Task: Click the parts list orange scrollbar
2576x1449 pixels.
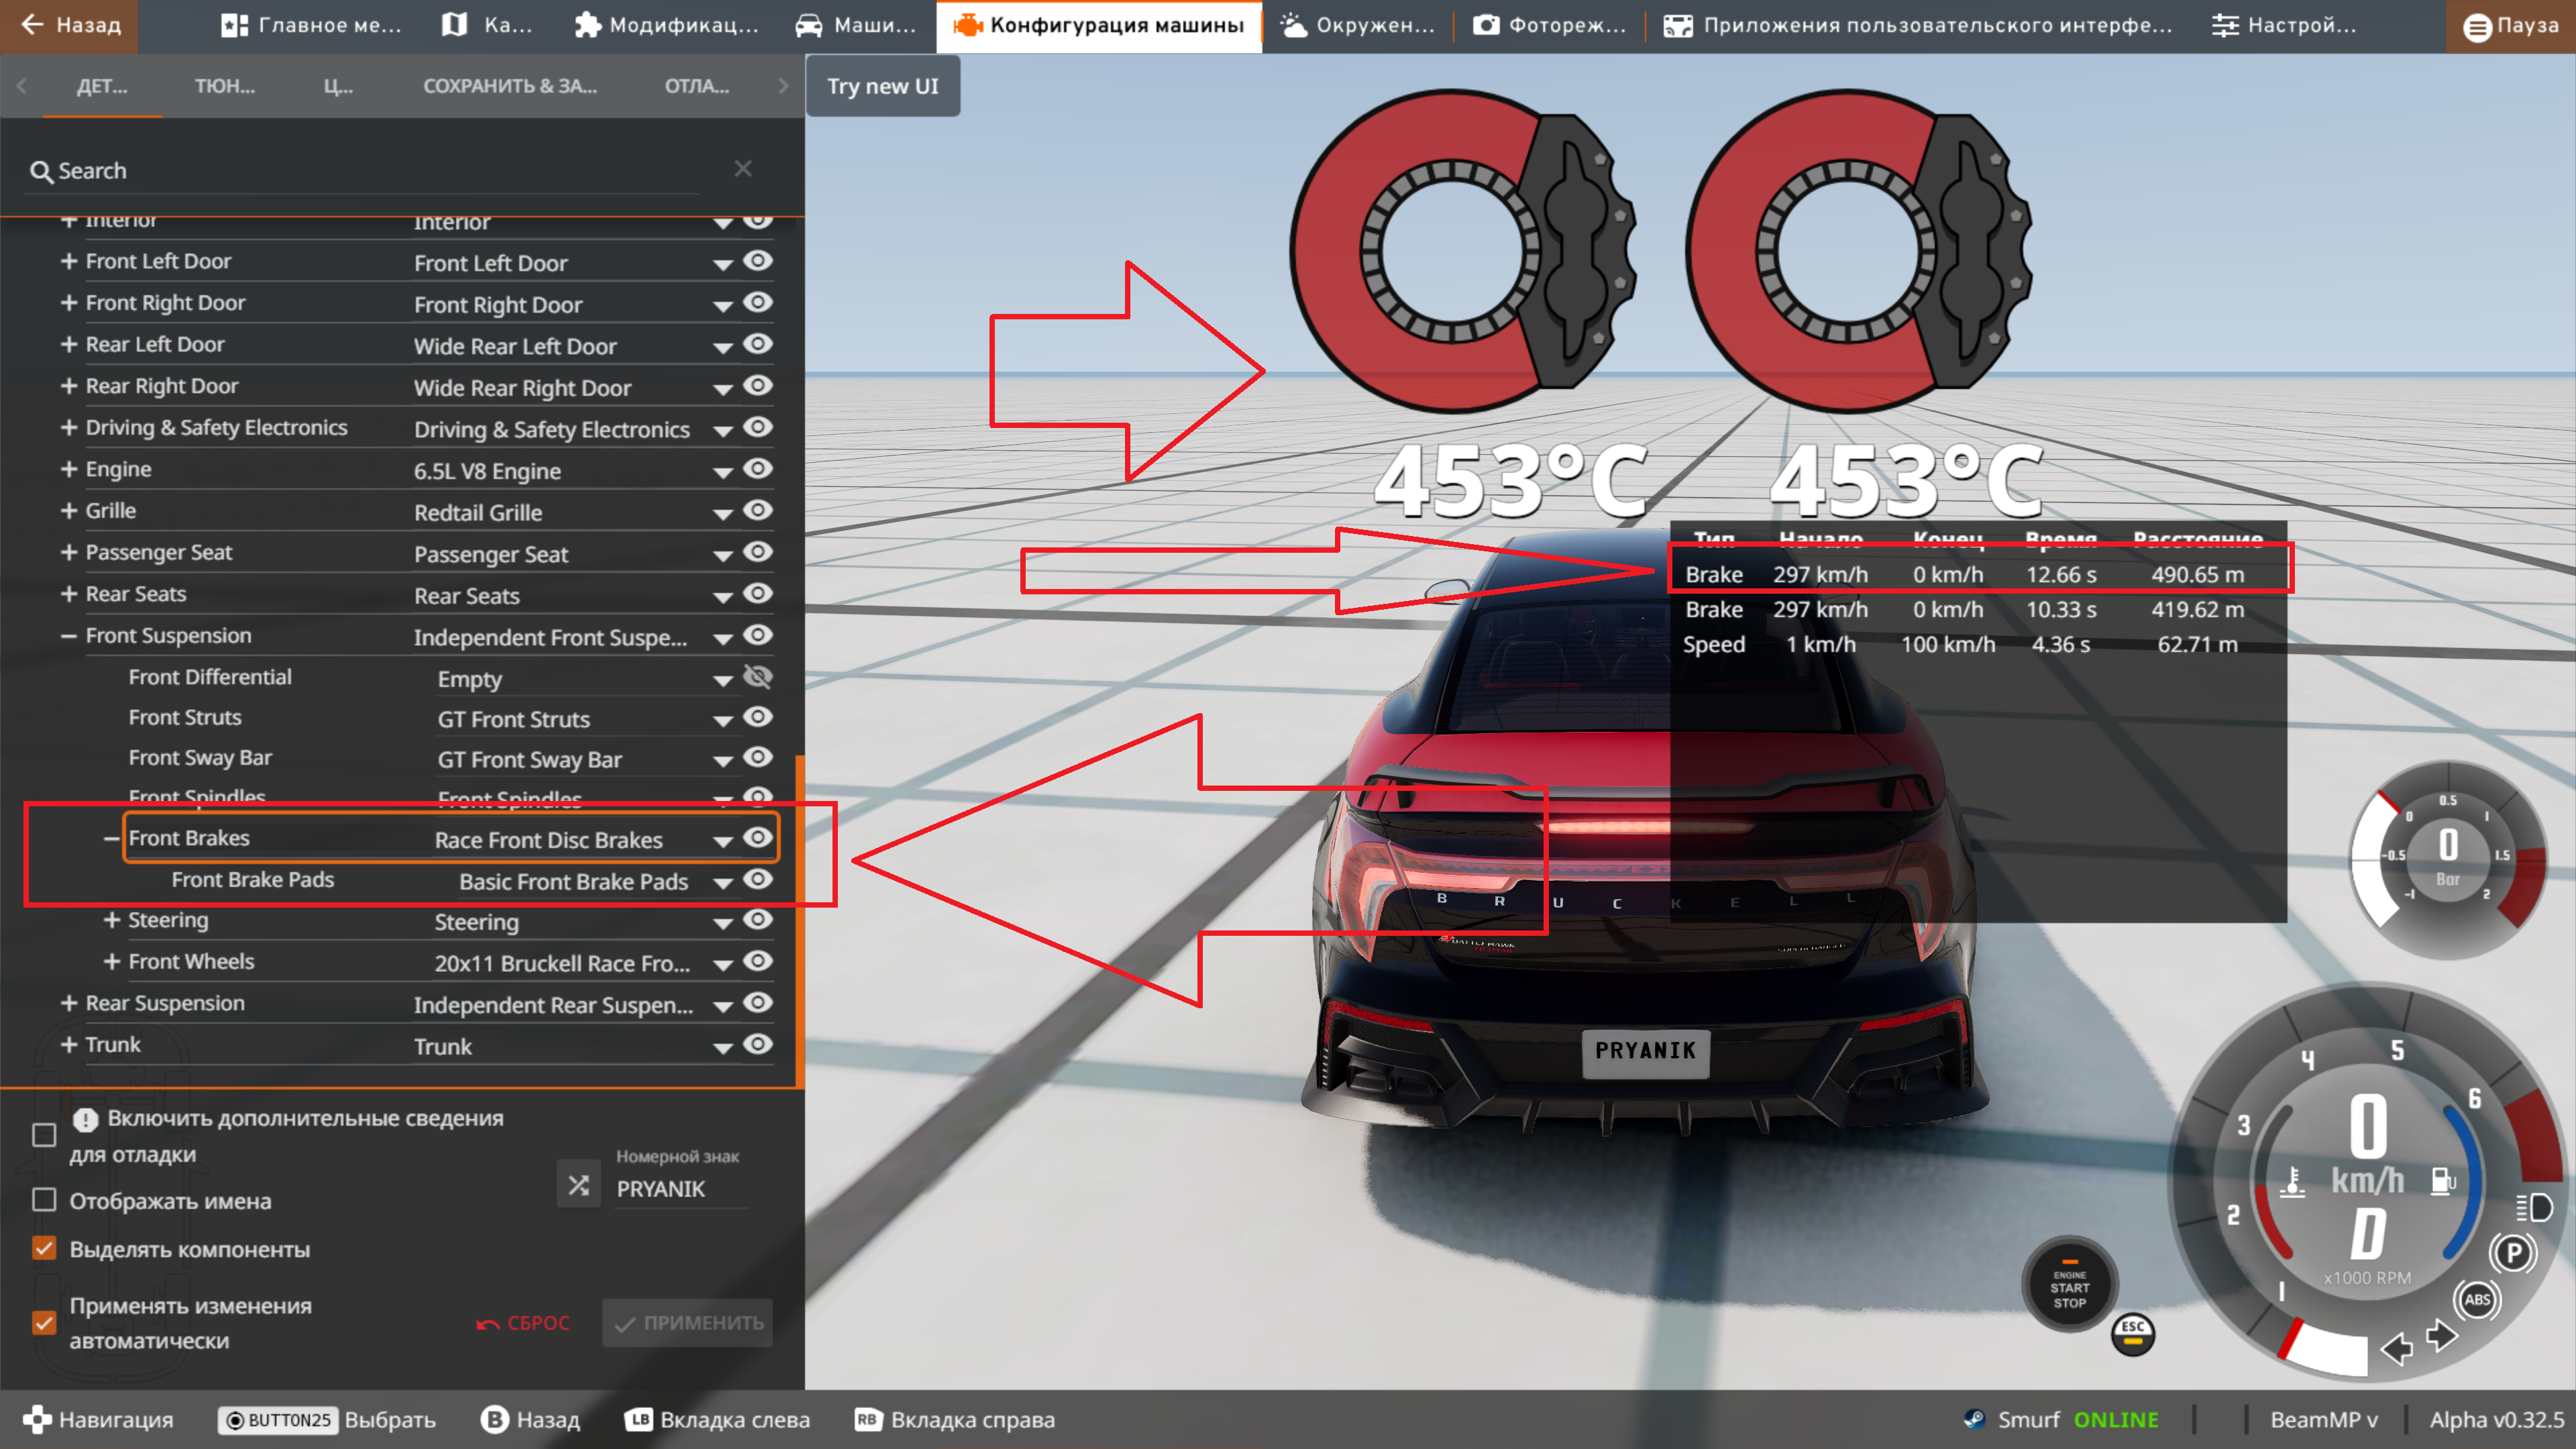Action: (x=799, y=920)
